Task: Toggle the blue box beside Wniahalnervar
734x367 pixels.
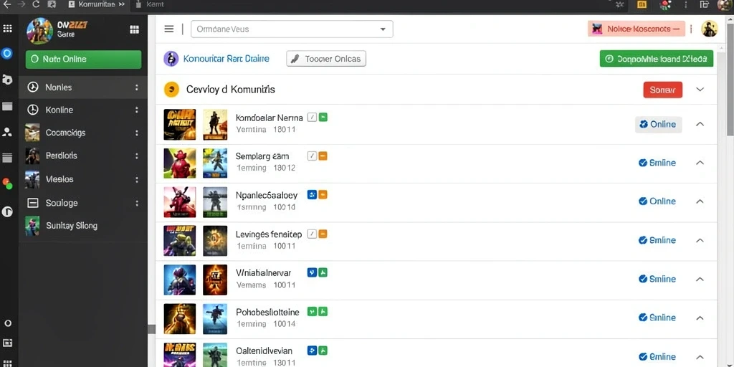Action: coord(312,272)
